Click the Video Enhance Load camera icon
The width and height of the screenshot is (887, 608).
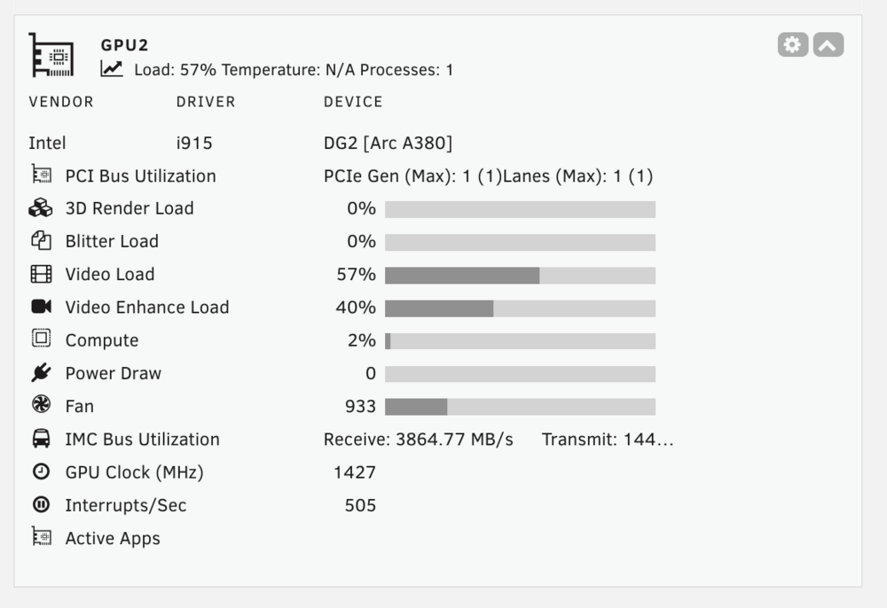[42, 307]
